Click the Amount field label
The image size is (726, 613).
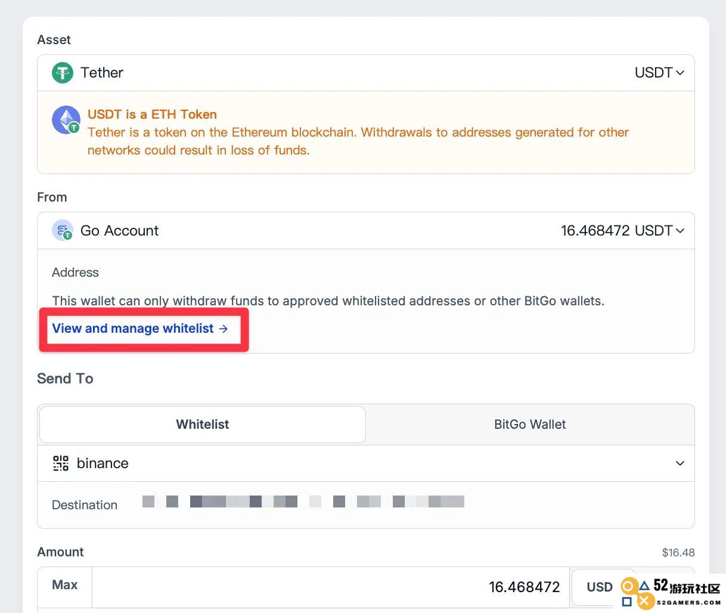[x=60, y=552]
